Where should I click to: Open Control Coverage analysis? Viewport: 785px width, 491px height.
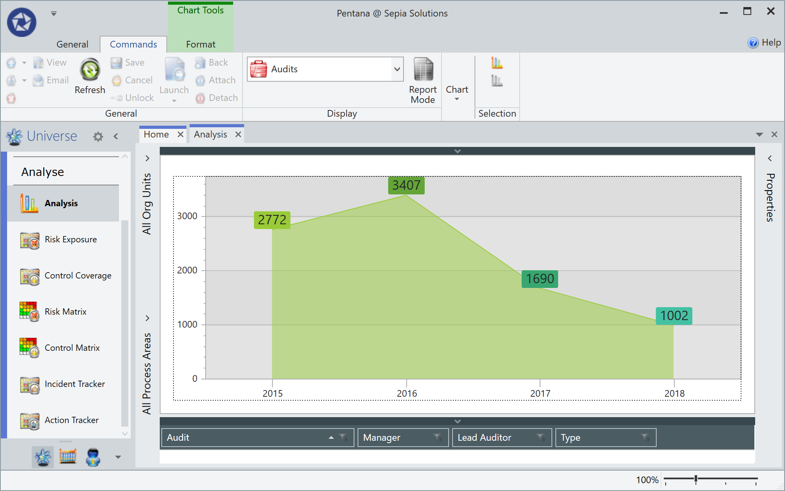[x=78, y=275]
